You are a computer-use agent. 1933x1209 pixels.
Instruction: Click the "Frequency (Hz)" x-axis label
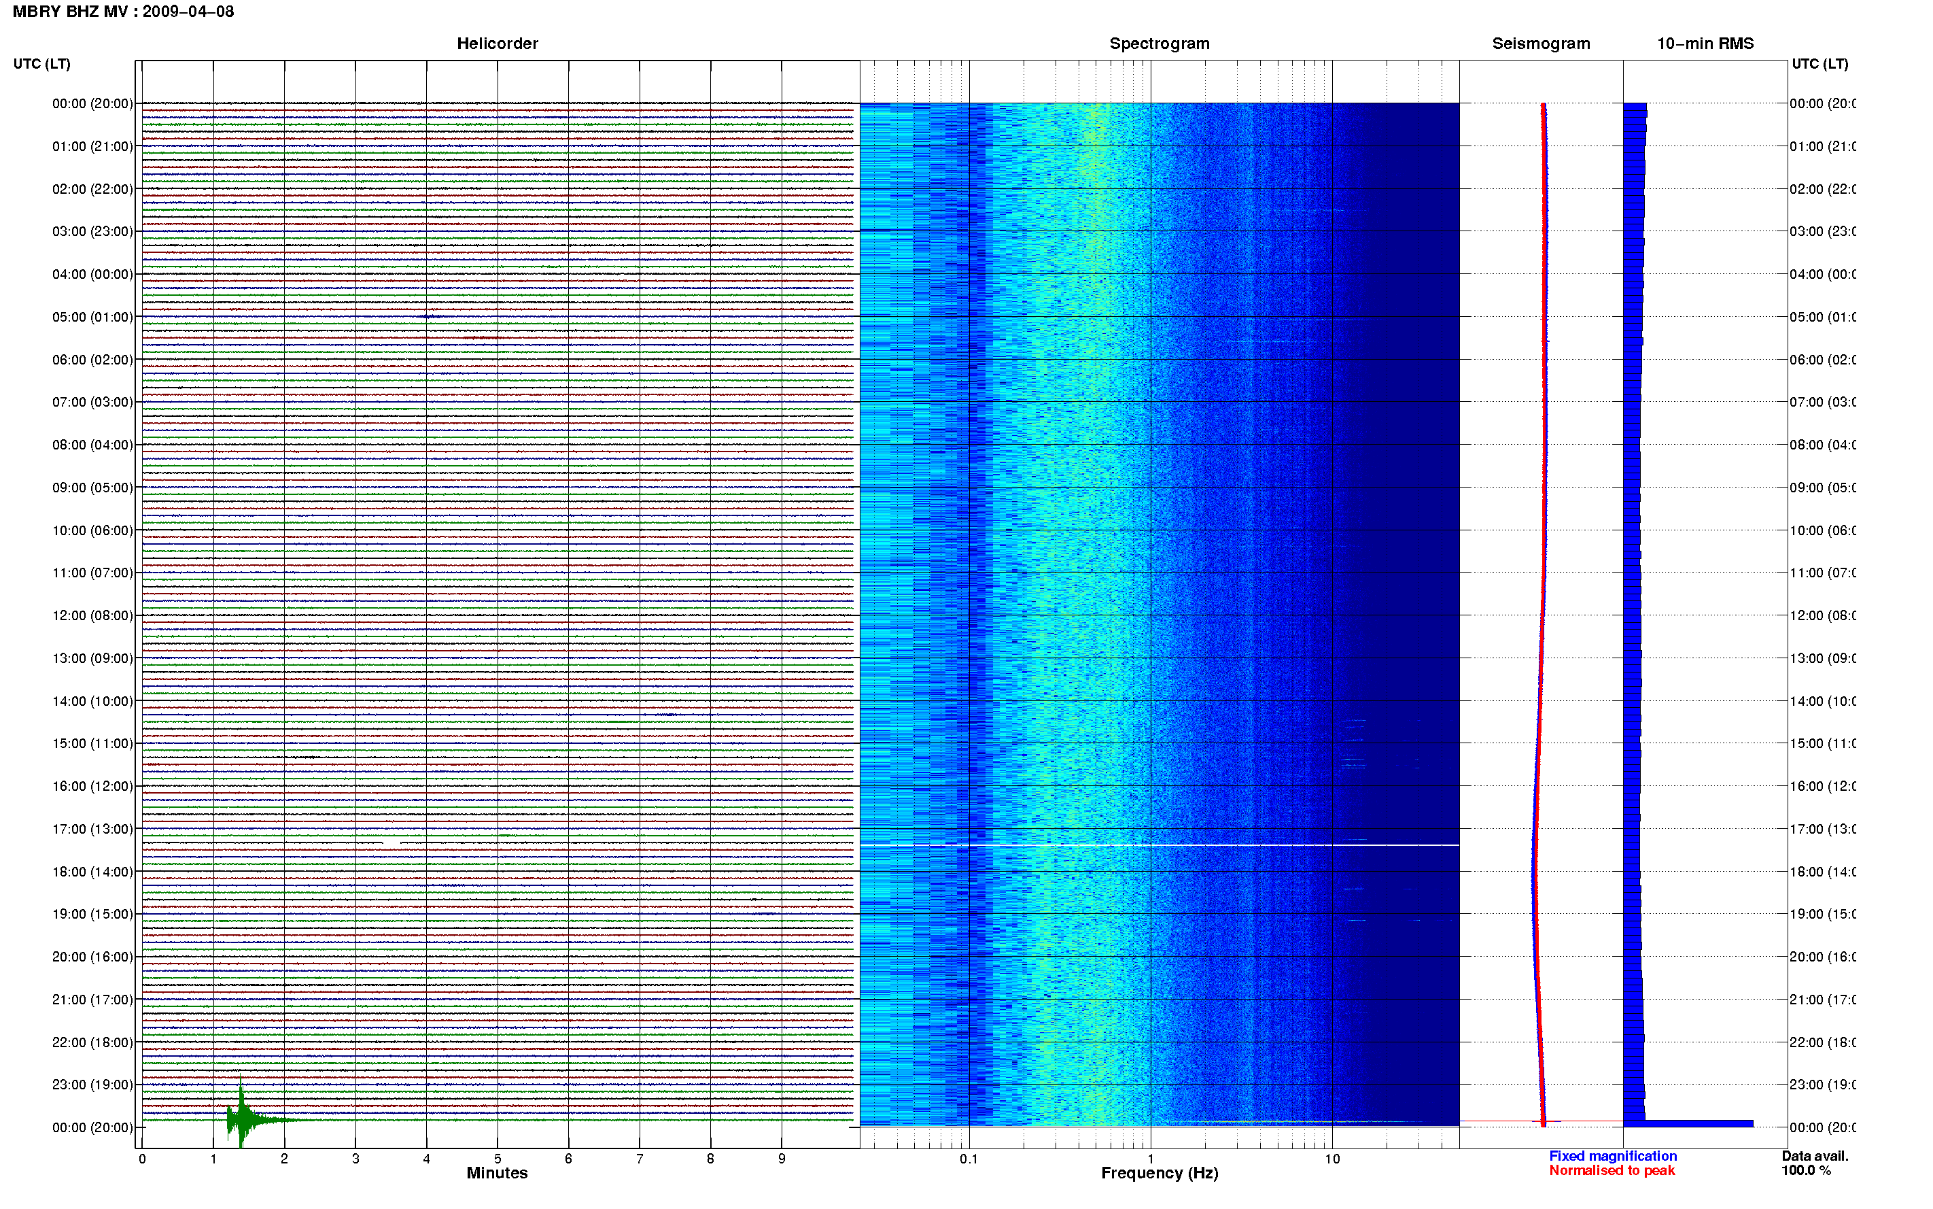[1160, 1173]
